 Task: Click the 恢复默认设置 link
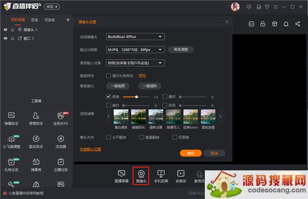point(90,149)
